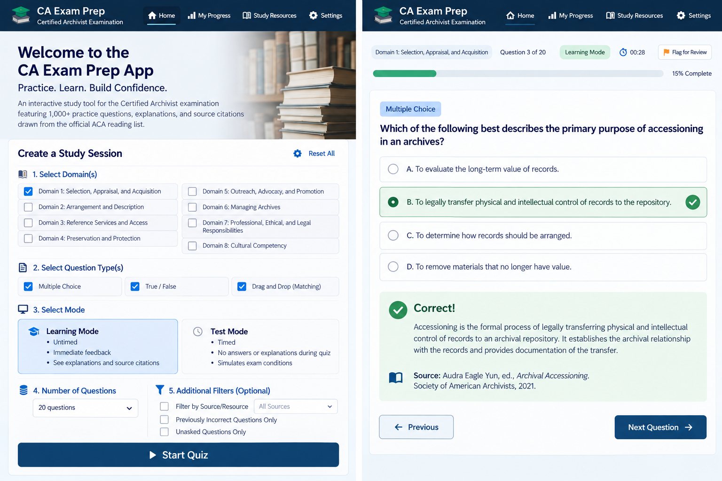This screenshot has height=481, width=722.
Task: Select the Test Mode card
Action: coord(260,347)
